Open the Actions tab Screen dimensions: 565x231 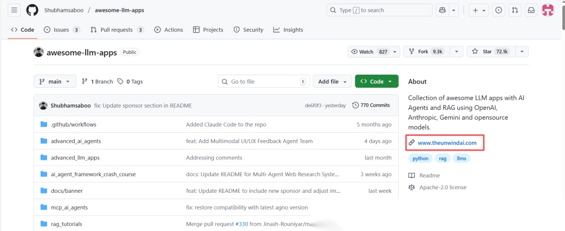[x=168, y=30]
